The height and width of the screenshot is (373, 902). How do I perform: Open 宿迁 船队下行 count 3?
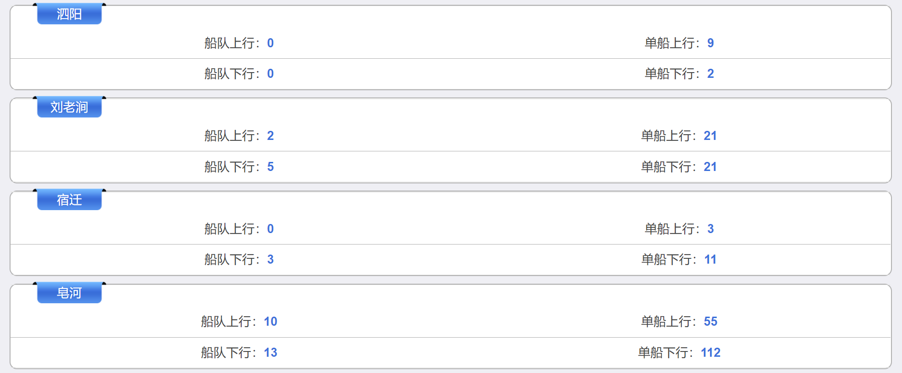tap(270, 259)
